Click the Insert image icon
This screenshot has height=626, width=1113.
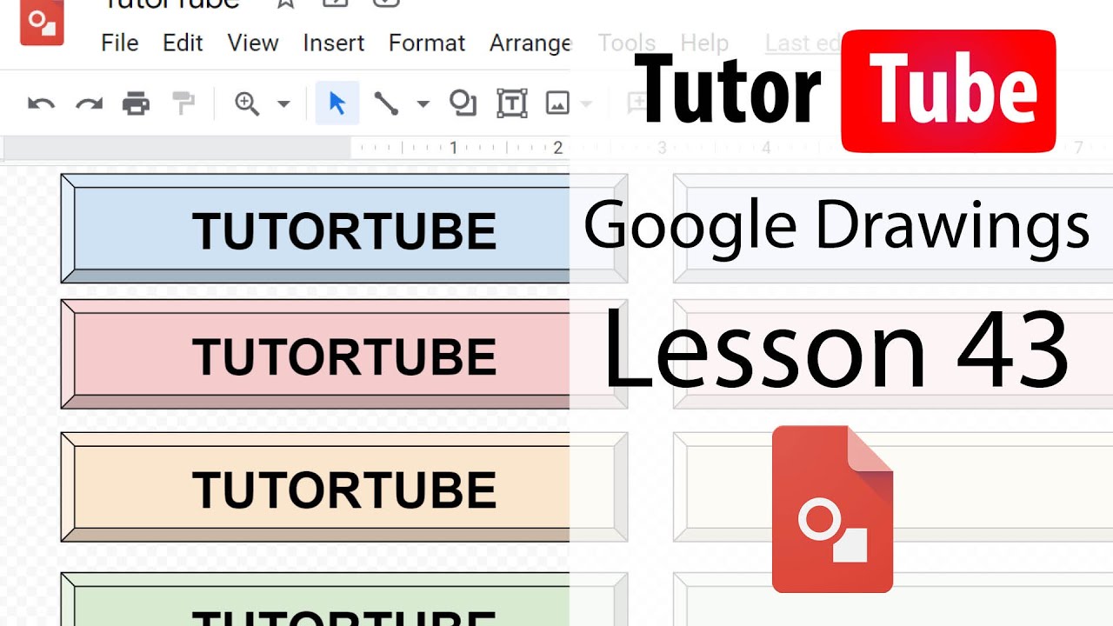[x=557, y=104]
